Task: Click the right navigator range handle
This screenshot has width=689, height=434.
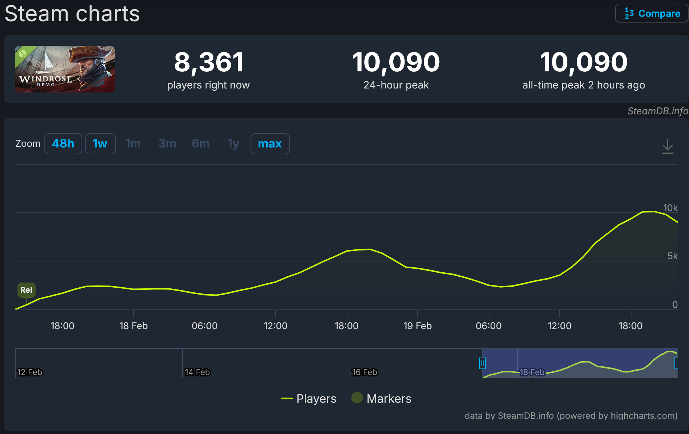Action: 676,363
